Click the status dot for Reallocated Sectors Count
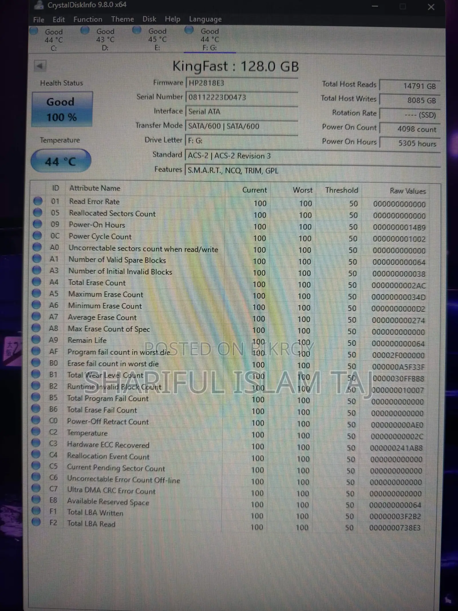 (x=37, y=212)
